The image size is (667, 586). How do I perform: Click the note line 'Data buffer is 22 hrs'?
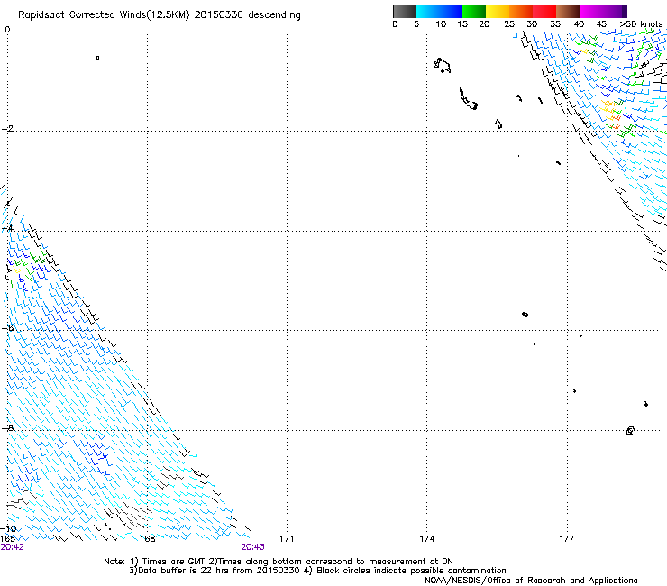point(317,571)
